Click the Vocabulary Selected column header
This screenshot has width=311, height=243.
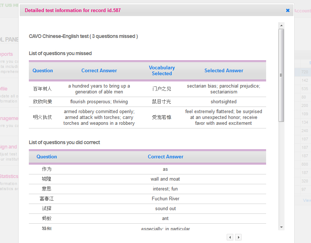(162, 71)
